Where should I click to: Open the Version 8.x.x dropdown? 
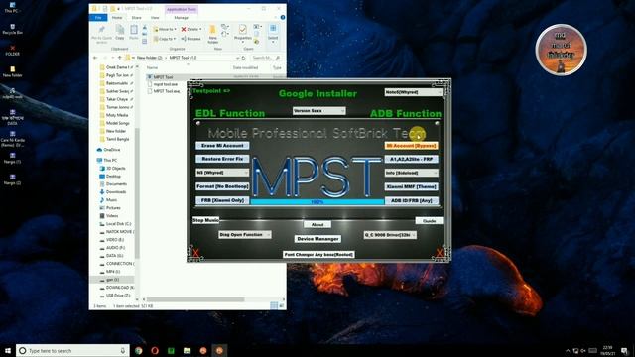(x=318, y=110)
